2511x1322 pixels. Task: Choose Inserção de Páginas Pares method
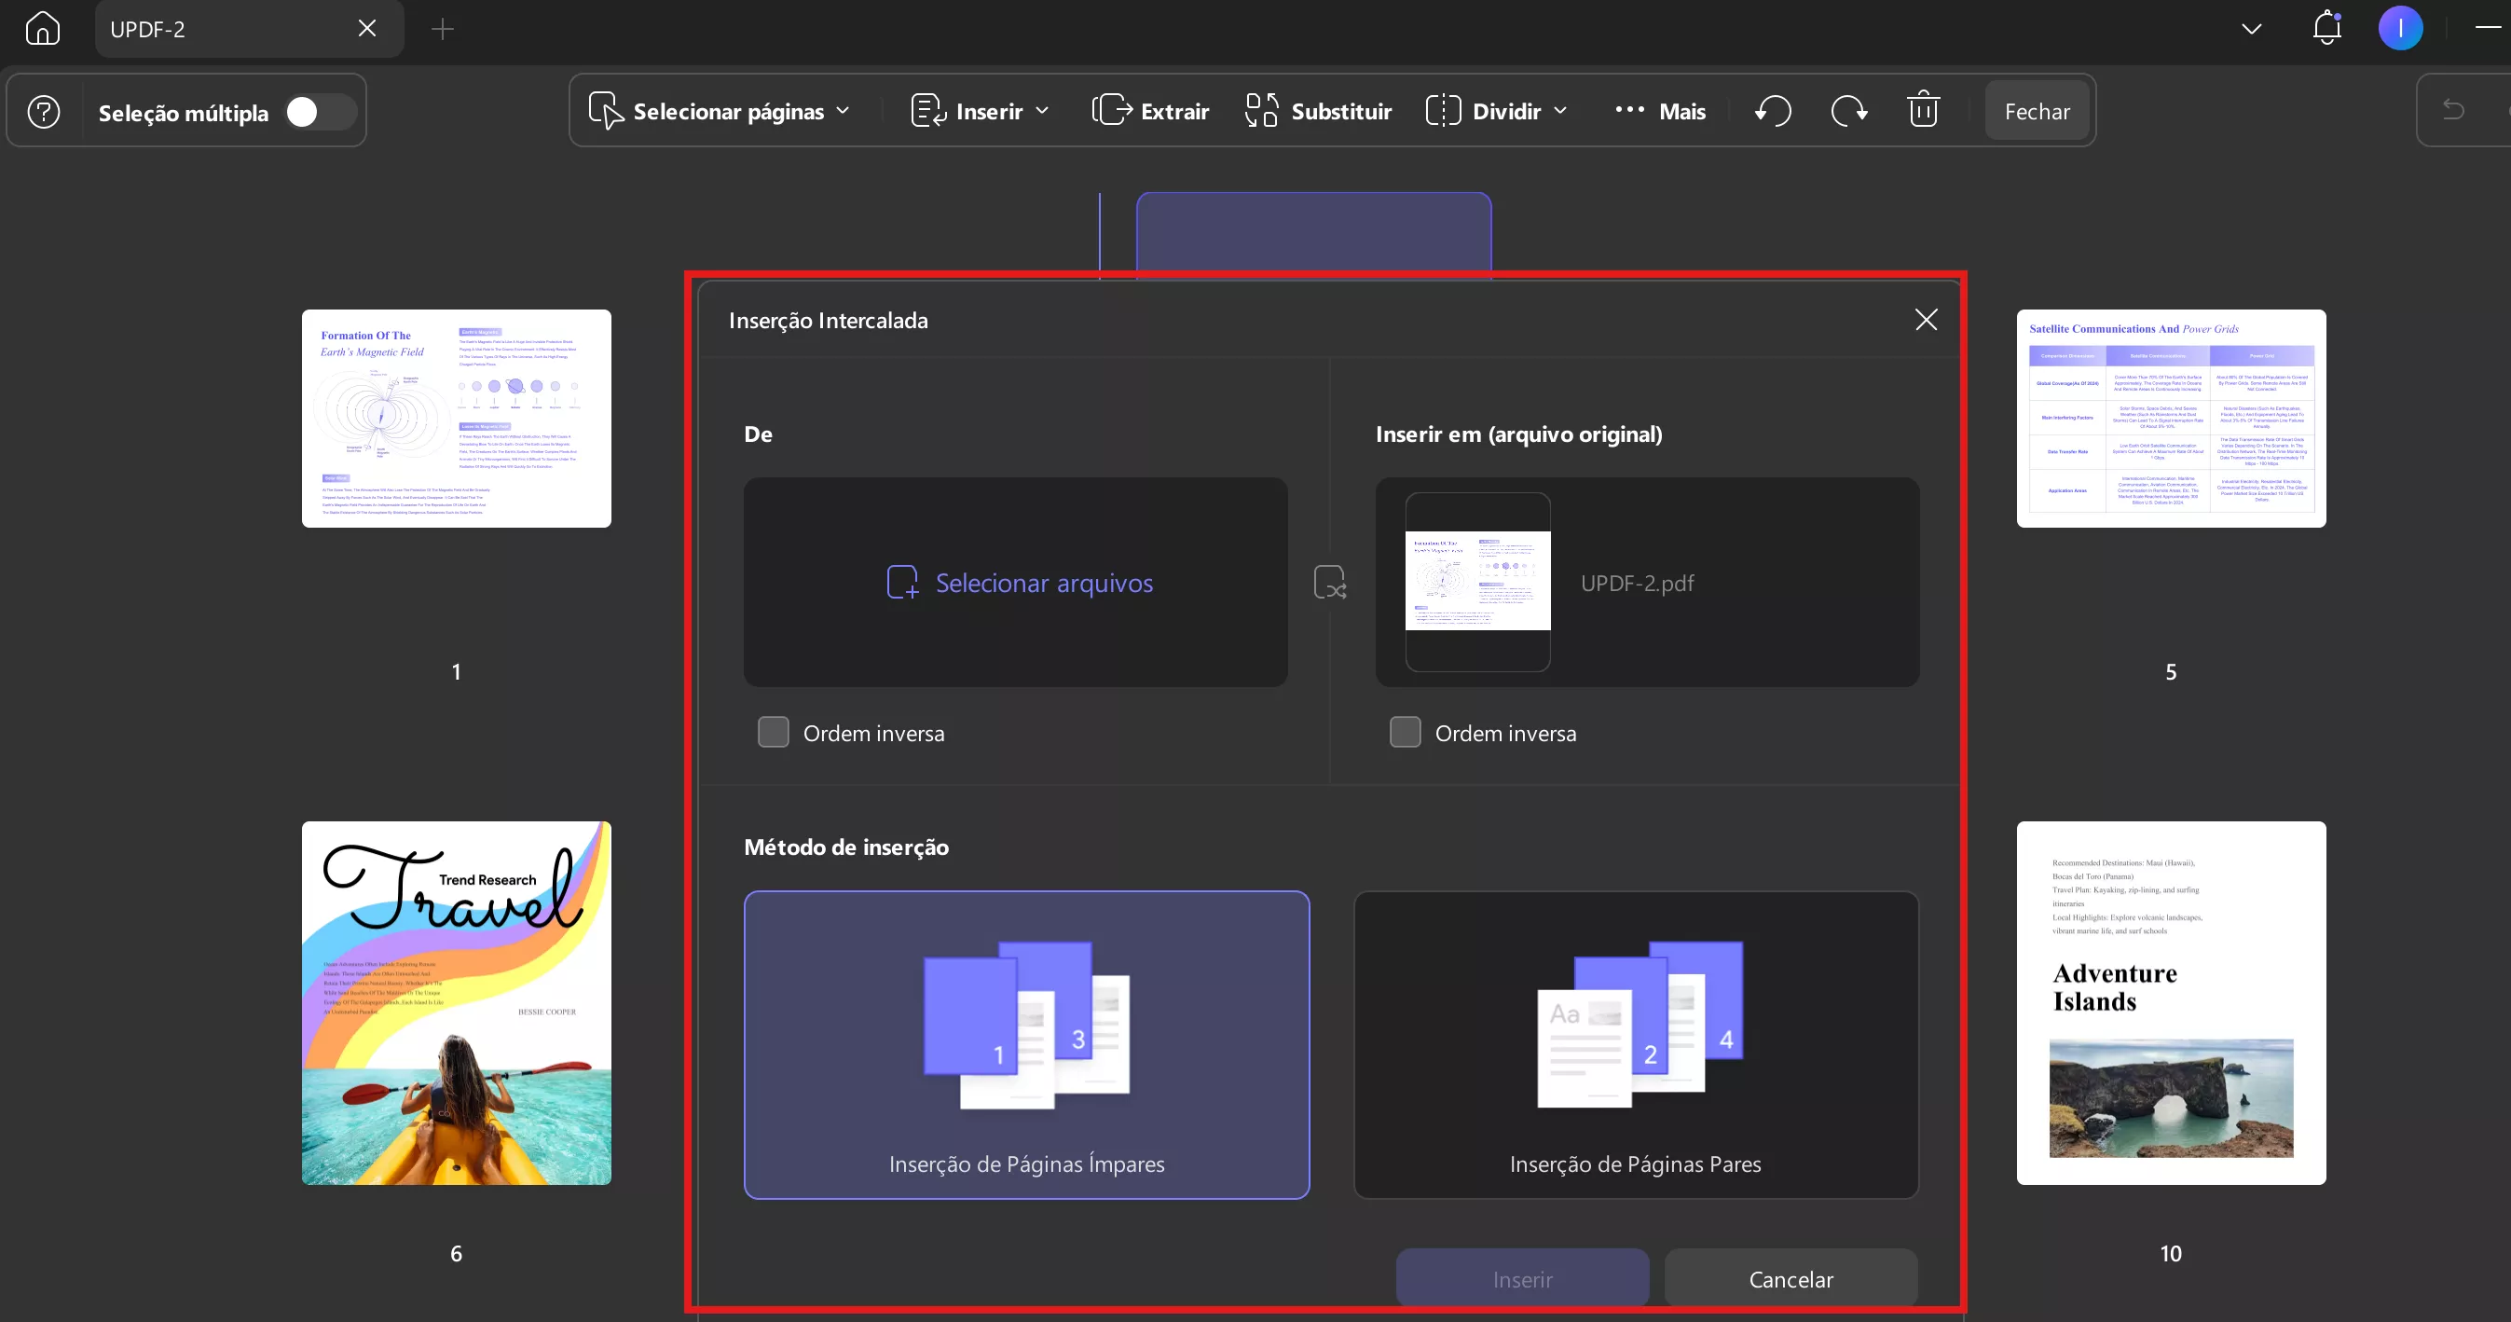point(1635,1044)
